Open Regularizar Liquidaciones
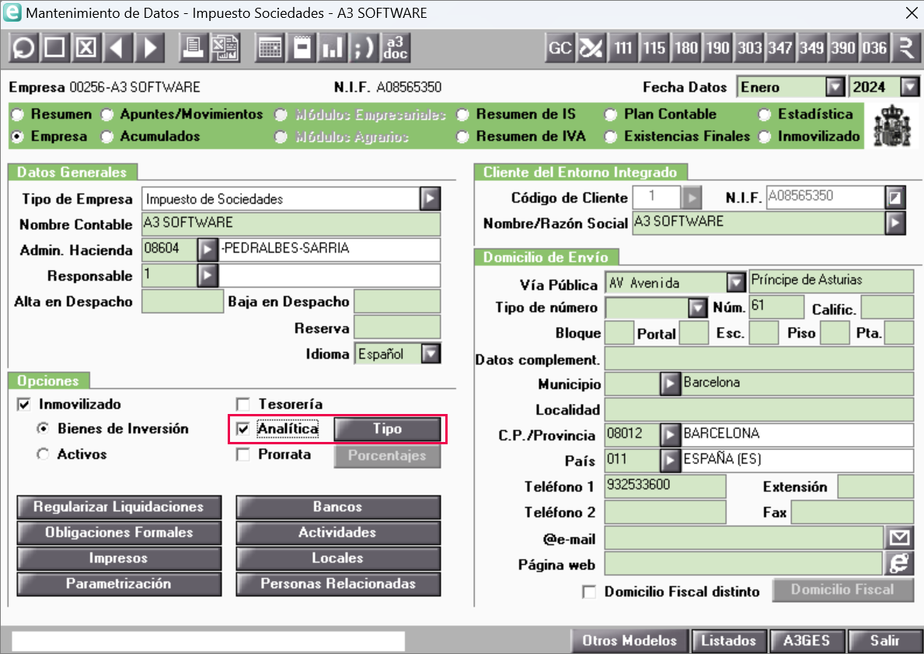924x654 pixels. pyautogui.click(x=119, y=506)
